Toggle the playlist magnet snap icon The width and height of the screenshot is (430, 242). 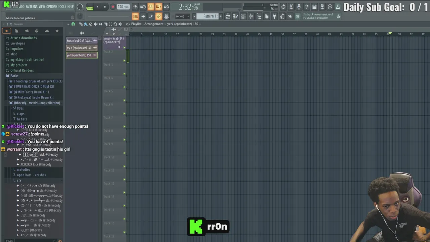[73, 24]
